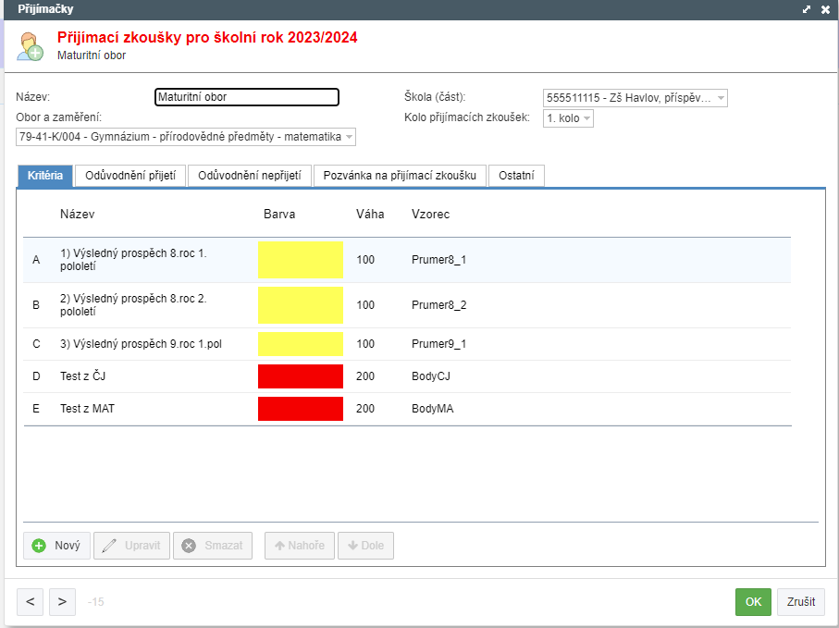Viewport: 839px width, 628px height.
Task: Select the 'Test z MAT' criterion
Action: (x=407, y=409)
